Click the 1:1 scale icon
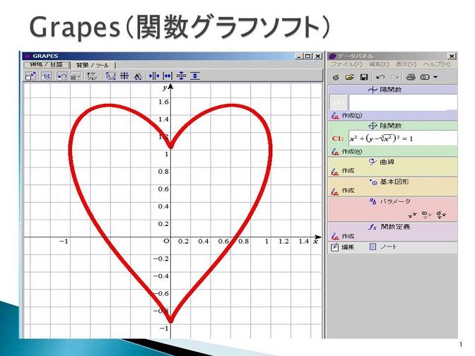 pyautogui.click(x=47, y=76)
